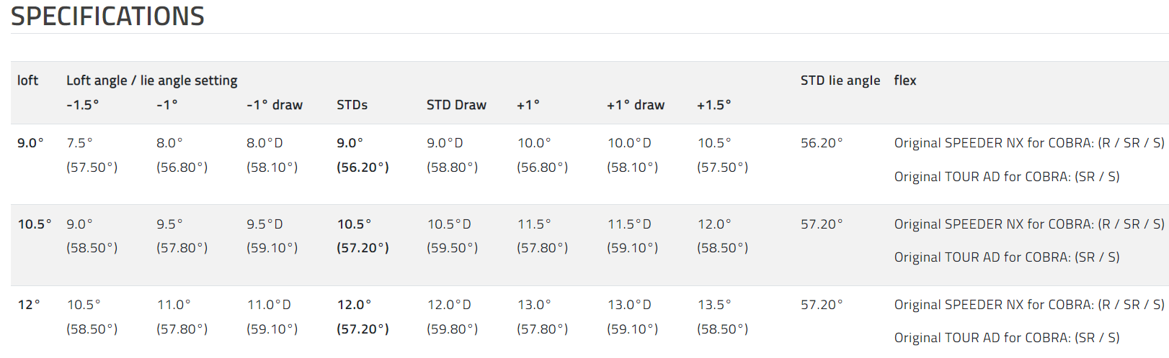Click the (59.50°) lie angle value

coord(452,248)
